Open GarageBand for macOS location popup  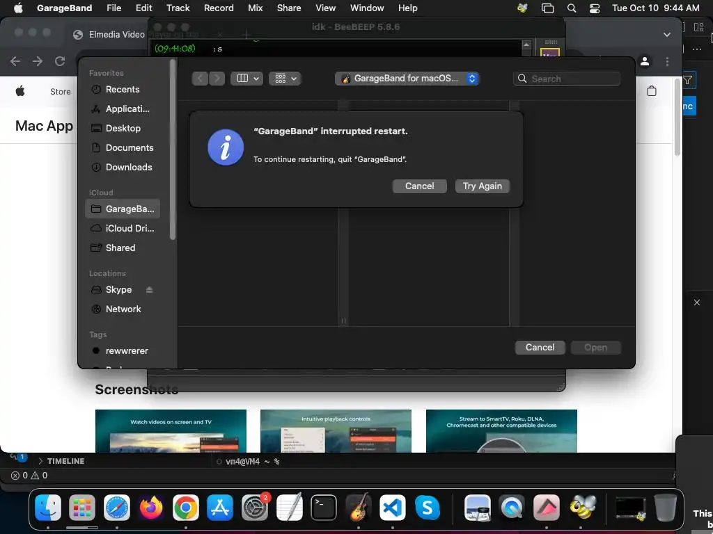[x=407, y=79]
